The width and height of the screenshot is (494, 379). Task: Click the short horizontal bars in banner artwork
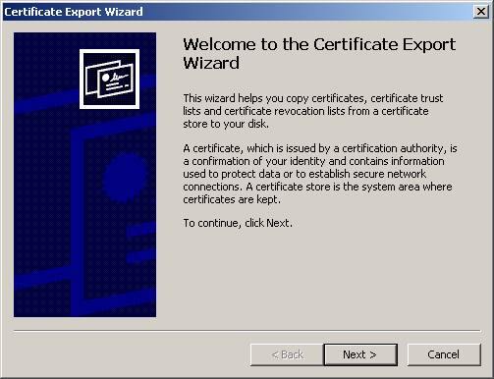tap(141, 243)
